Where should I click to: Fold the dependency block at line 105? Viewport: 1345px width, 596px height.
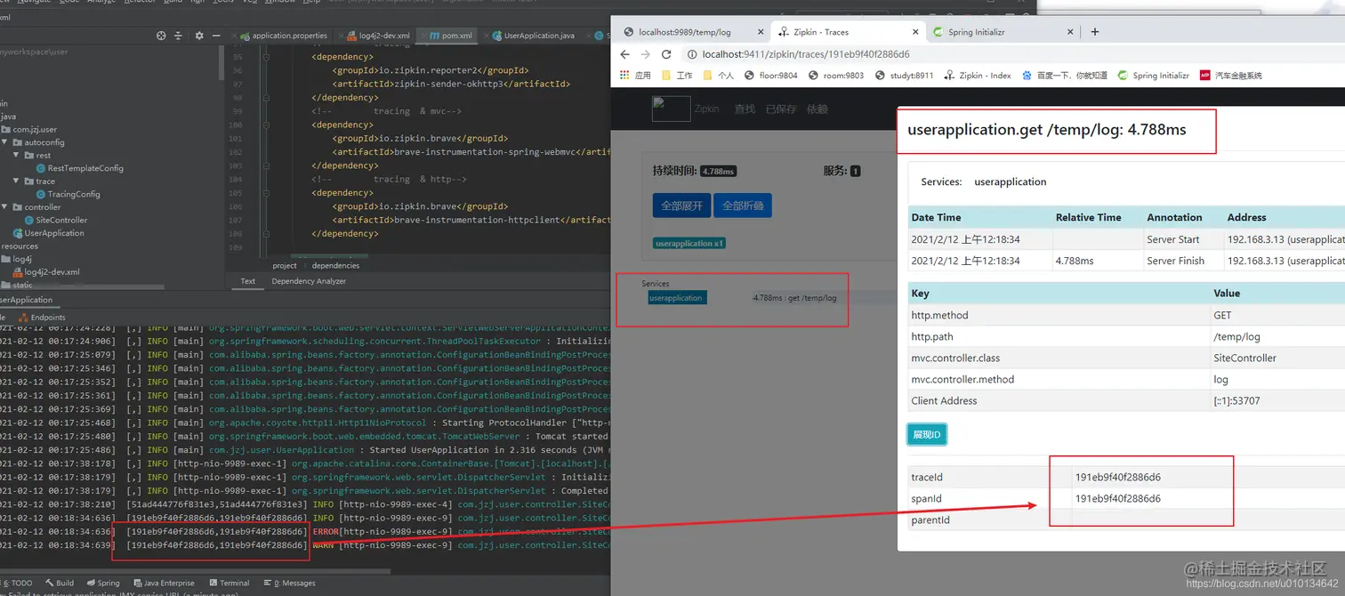pos(264,192)
